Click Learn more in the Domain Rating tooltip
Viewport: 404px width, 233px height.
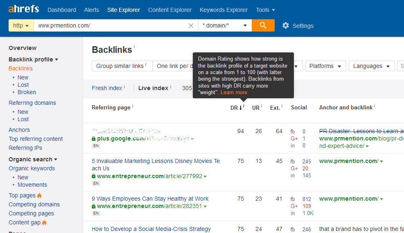[234, 92]
